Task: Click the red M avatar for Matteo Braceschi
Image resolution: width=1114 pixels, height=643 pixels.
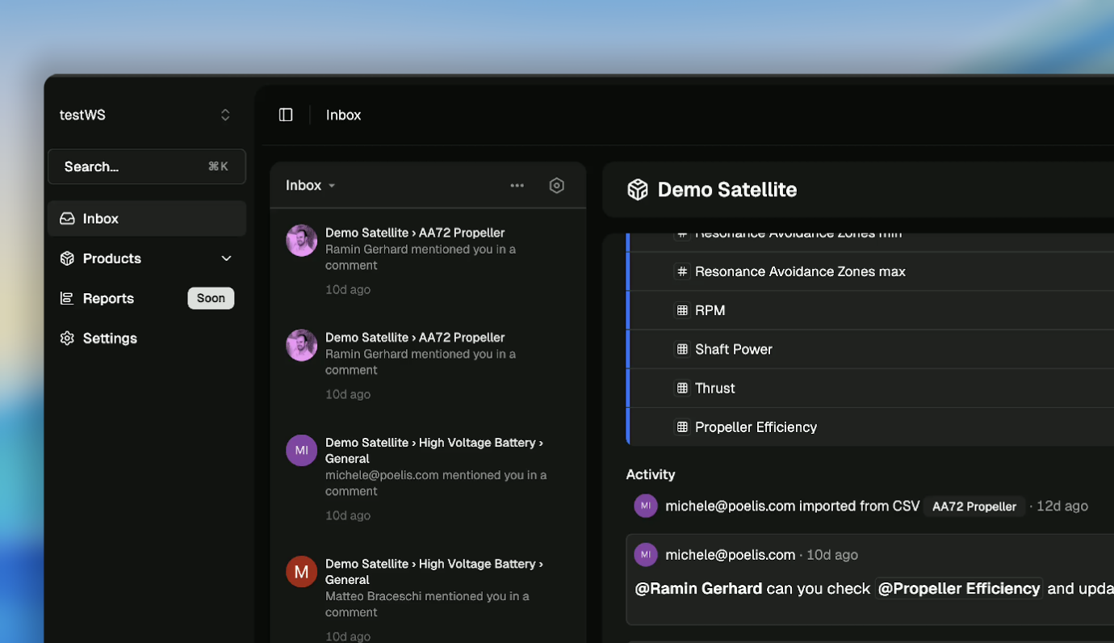Action: (x=302, y=572)
